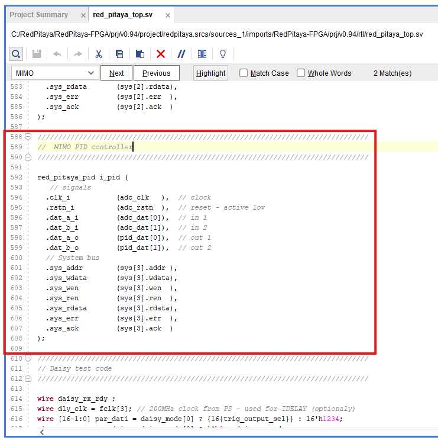Click '(sys[3].err' on line 606
The width and height of the screenshot is (438, 440).
coord(139,318)
